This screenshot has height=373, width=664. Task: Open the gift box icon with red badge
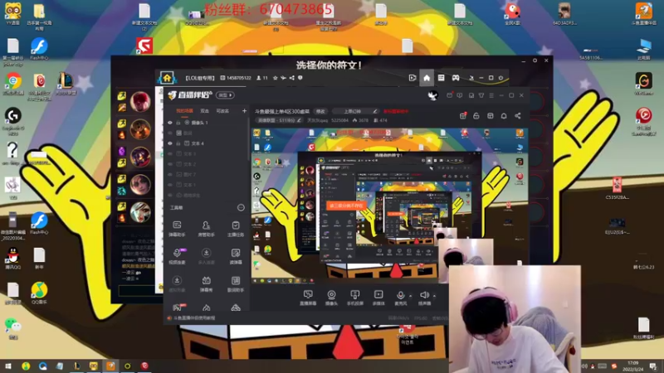click(x=463, y=115)
